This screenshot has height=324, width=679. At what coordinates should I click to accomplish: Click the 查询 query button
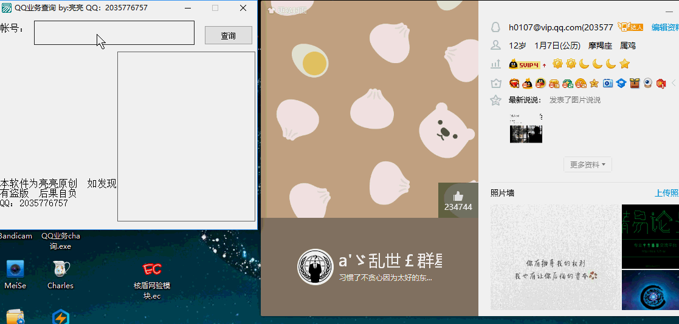tap(228, 35)
